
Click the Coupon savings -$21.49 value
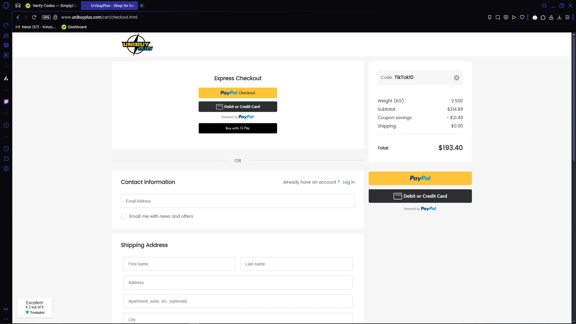(x=455, y=117)
